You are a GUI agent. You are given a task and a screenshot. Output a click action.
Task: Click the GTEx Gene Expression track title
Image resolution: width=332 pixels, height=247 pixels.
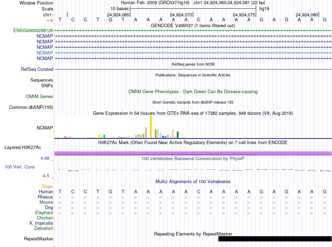[193, 113]
